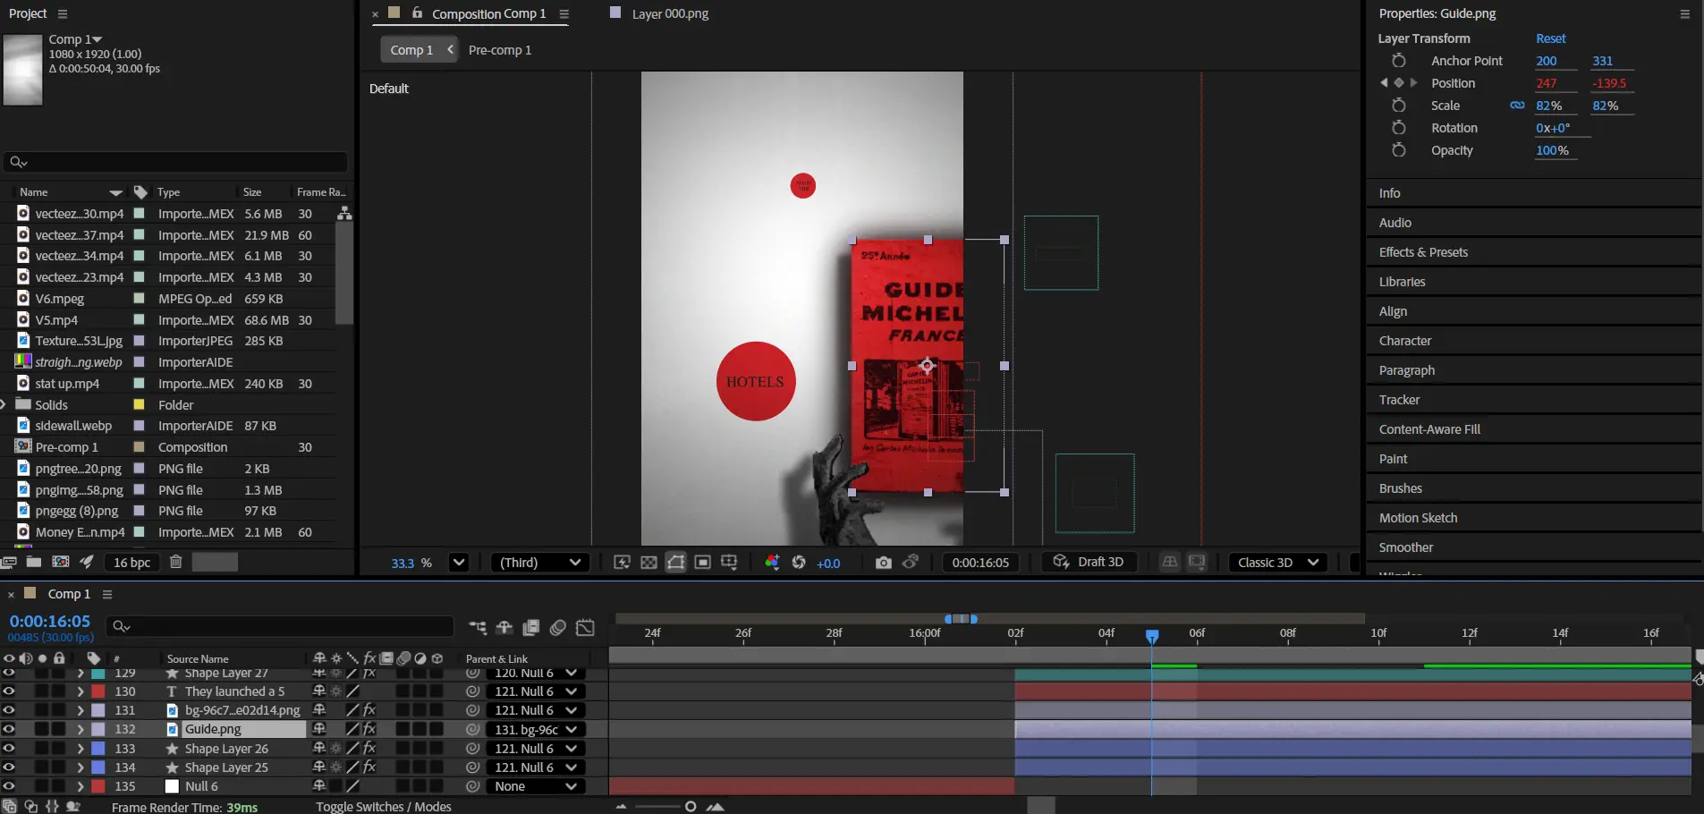Click Reset in Layer Transform
The height and width of the screenshot is (814, 1704).
1550,38
